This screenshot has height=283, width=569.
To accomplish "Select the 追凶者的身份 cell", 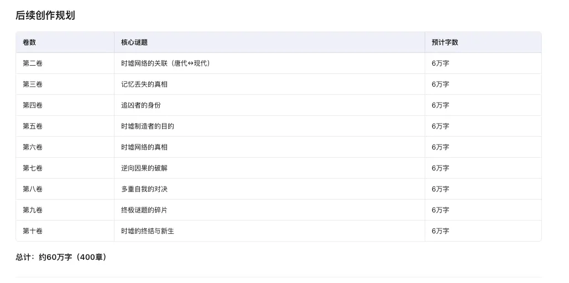I will point(141,105).
